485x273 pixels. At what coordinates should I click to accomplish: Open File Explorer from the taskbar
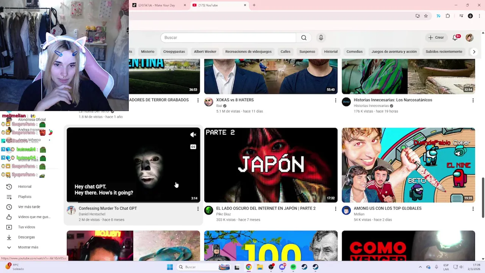point(260,267)
